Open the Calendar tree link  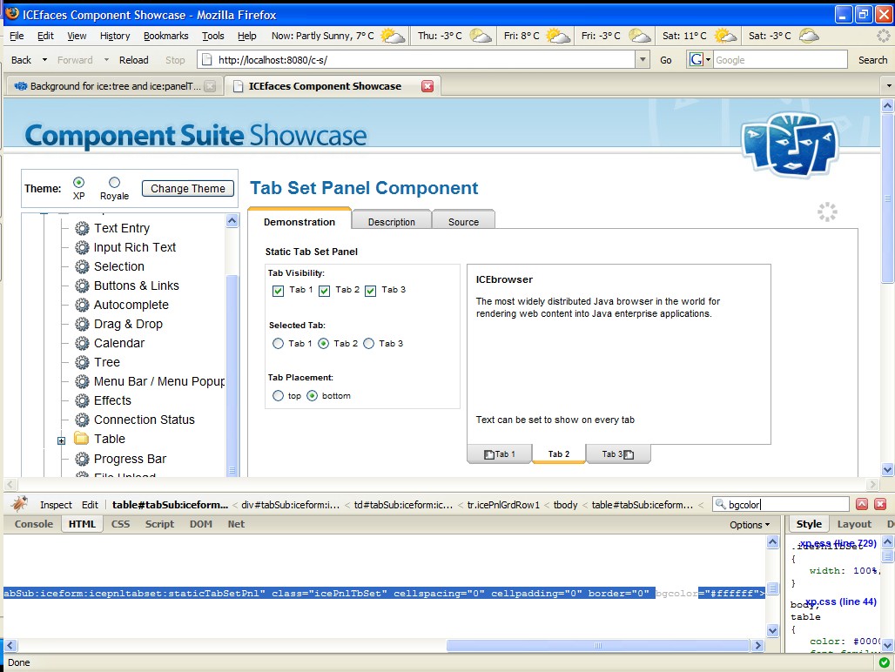[118, 343]
